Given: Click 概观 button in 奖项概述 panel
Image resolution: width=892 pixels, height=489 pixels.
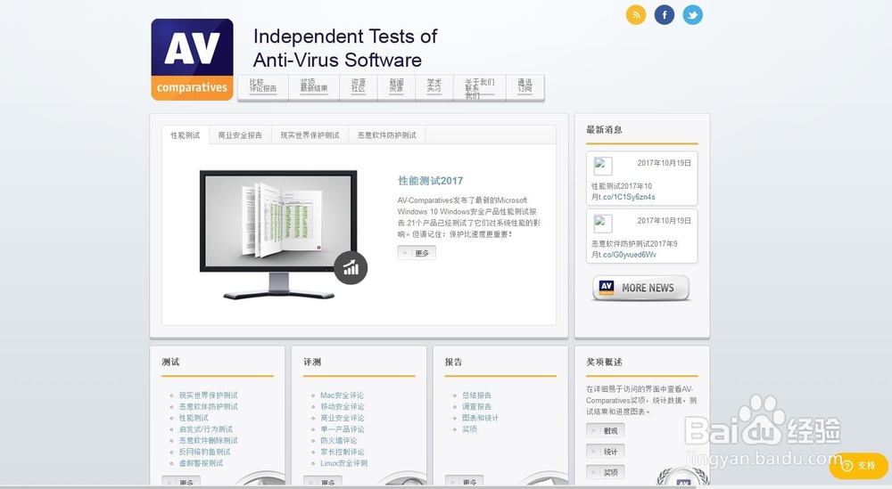Looking at the screenshot, I should click(x=606, y=430).
